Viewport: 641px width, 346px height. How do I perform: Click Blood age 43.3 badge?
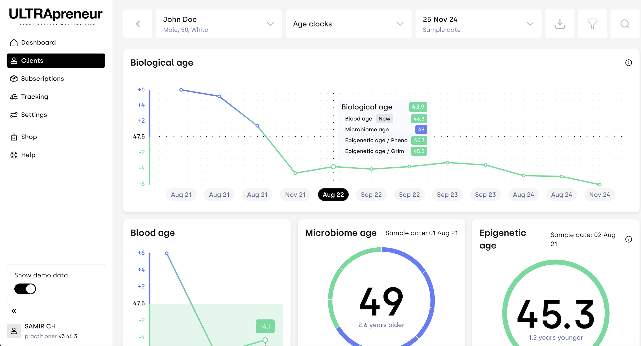[x=419, y=119]
